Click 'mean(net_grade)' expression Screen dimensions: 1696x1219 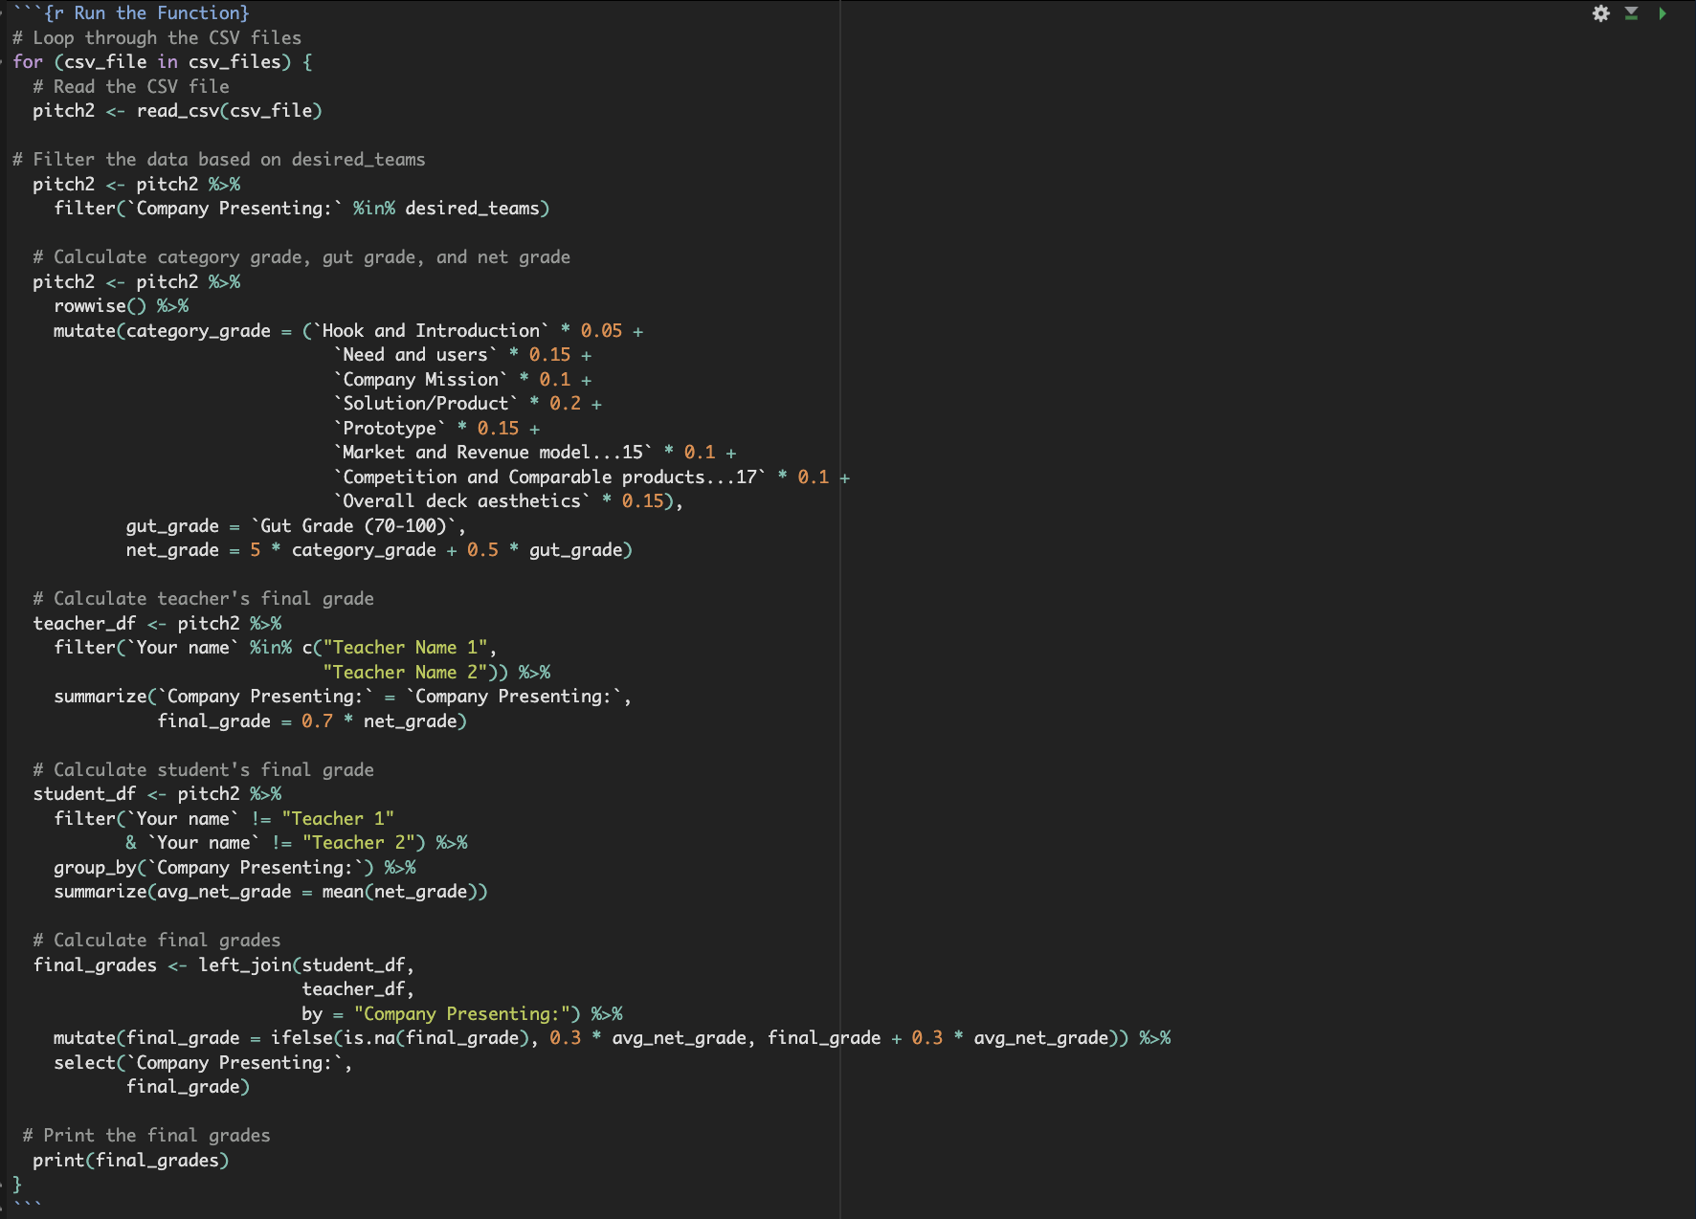[x=400, y=891]
